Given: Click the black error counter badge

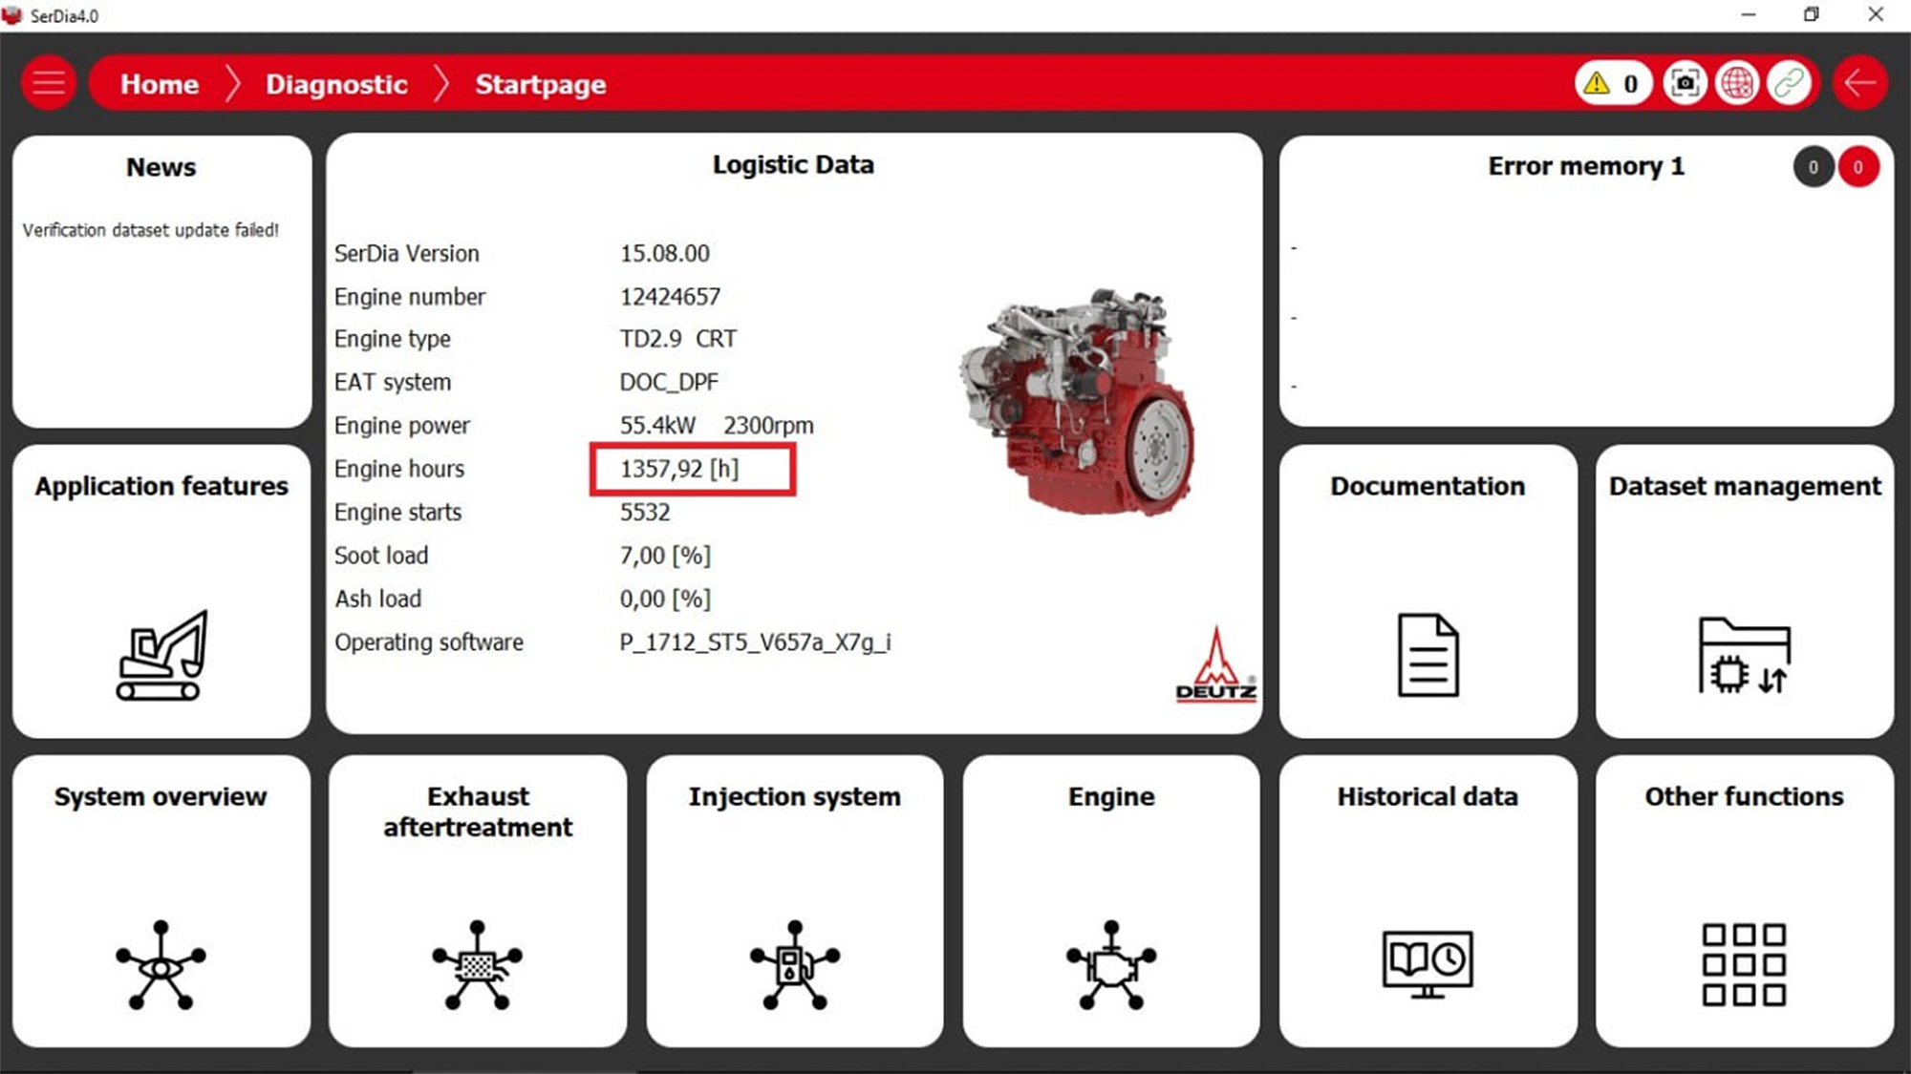Looking at the screenshot, I should pyautogui.click(x=1813, y=167).
